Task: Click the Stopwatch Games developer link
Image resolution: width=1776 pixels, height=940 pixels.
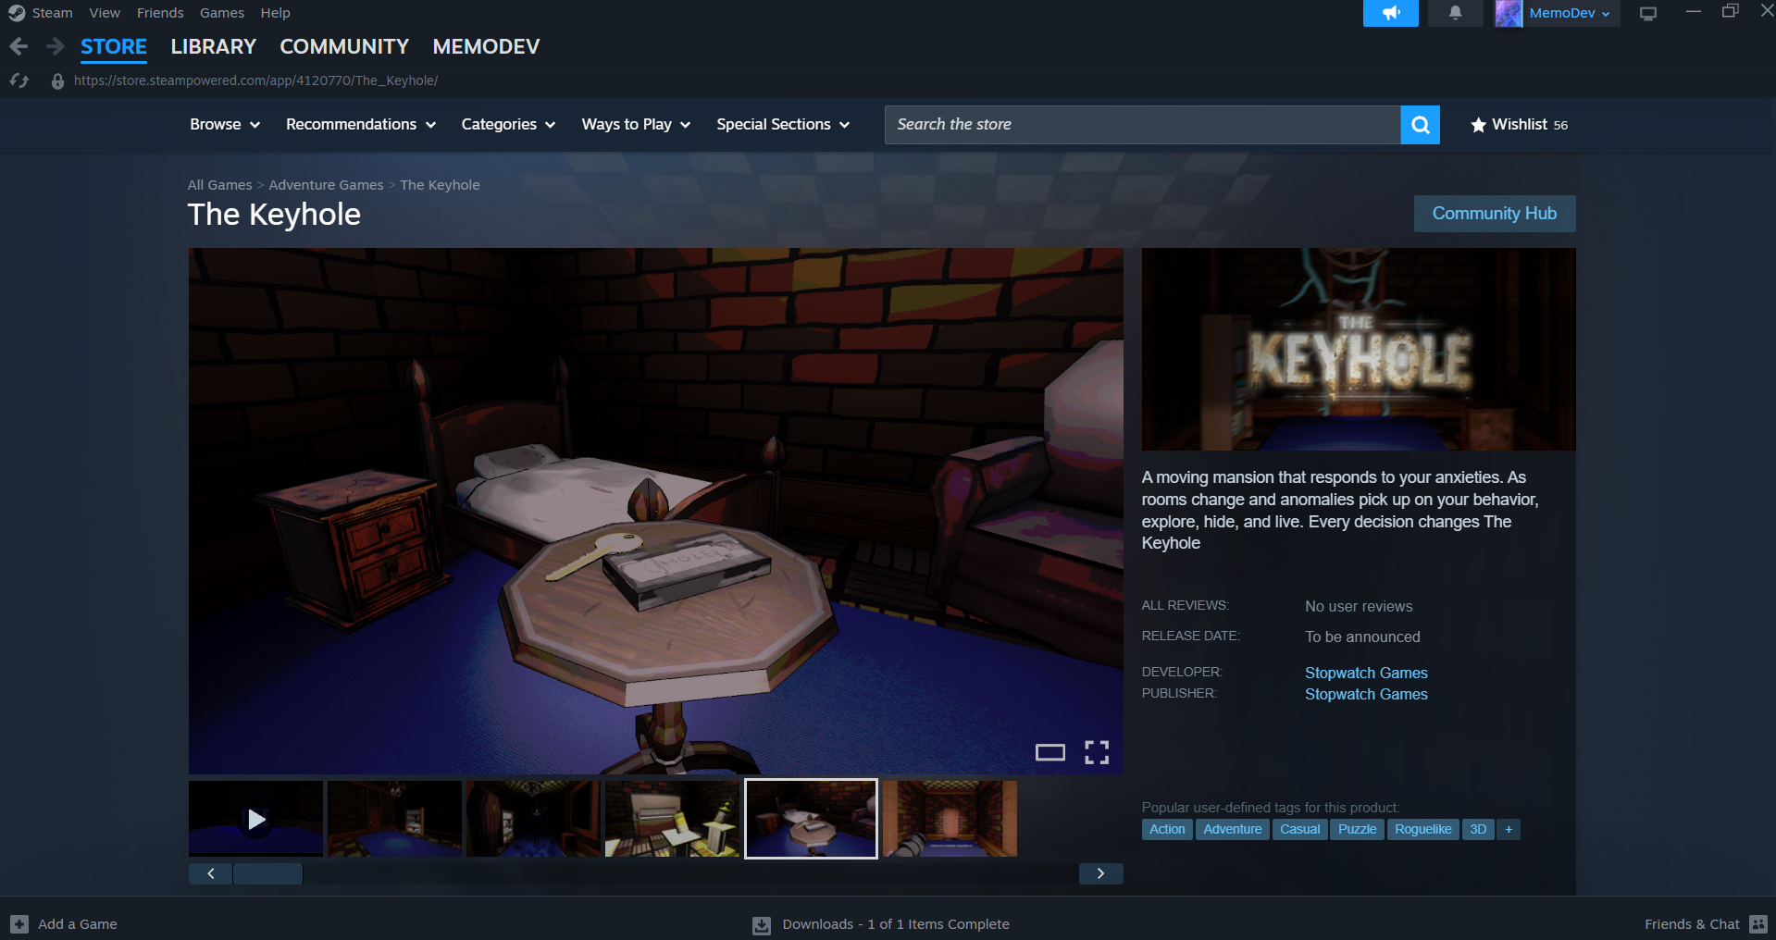Action: point(1365,673)
